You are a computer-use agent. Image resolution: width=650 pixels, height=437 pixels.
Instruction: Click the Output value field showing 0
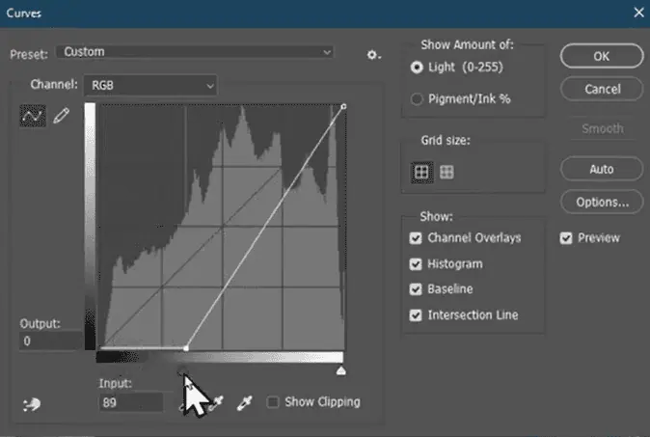click(50, 341)
